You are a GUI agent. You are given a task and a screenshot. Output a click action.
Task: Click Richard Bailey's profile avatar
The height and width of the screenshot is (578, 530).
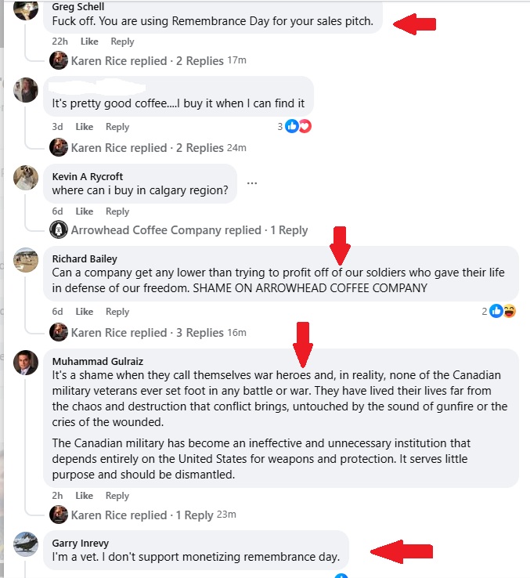pos(27,259)
